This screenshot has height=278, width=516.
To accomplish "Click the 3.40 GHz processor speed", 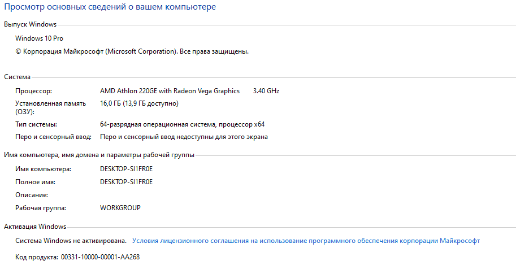I will point(266,91).
